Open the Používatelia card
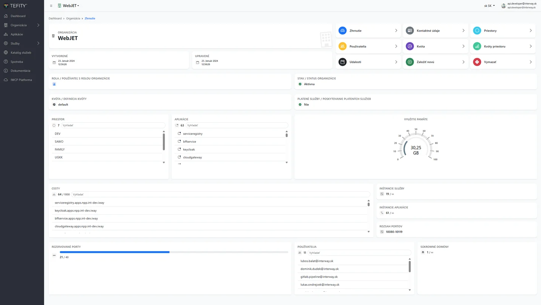The height and width of the screenshot is (305, 541). pos(368,46)
